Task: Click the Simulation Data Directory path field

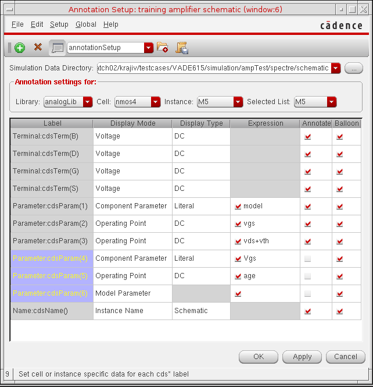Action: coord(214,68)
